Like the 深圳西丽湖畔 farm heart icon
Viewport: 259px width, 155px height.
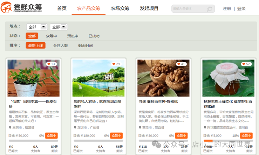click(114, 64)
